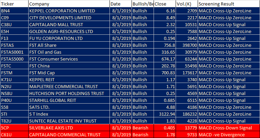Select ticker cell FSTAS0001
Screen dimensions: 260x138
(x=14, y=52)
